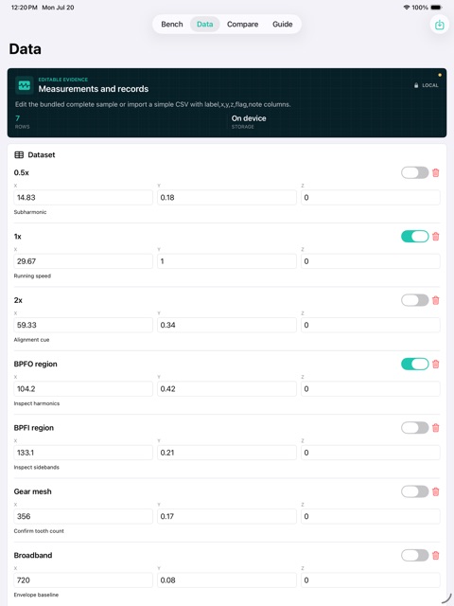Tap the "Running speed" note text
The image size is (454, 606).
point(32,276)
